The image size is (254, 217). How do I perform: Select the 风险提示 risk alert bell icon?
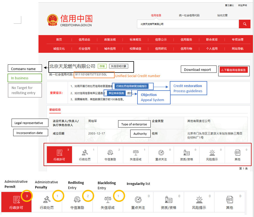tap(211, 154)
